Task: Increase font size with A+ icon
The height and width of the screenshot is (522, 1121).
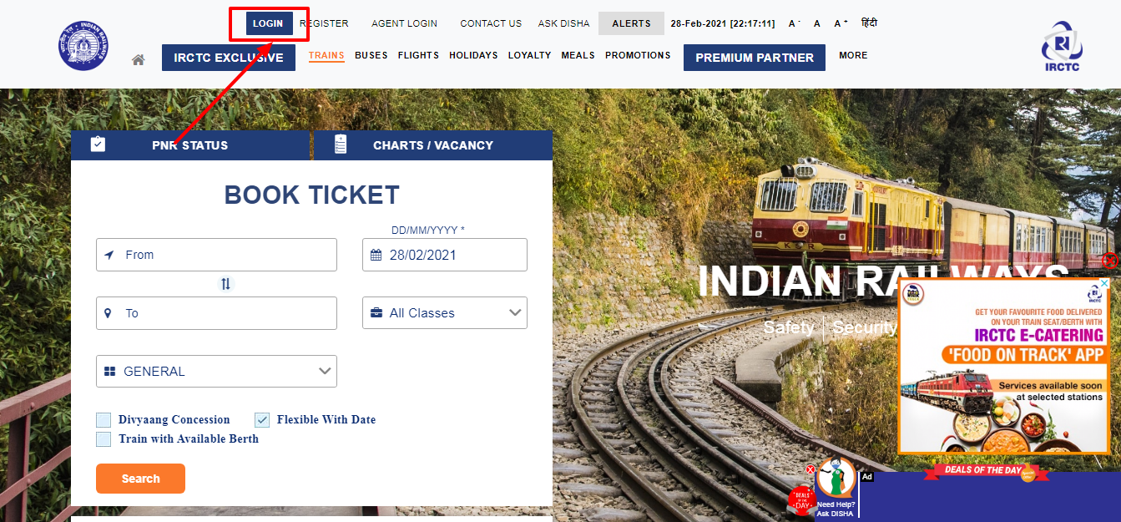Action: coord(841,23)
